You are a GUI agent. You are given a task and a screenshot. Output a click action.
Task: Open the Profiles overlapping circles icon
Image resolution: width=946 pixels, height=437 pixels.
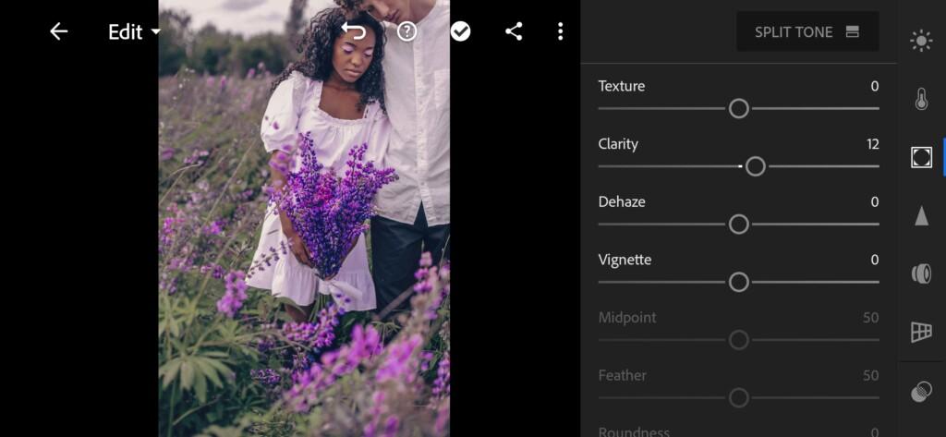click(x=921, y=392)
